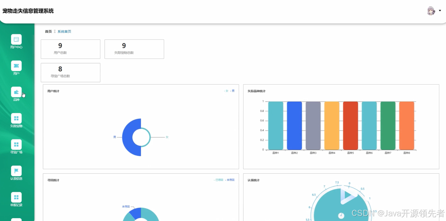The height and width of the screenshot is (221, 446).
Task: Click the 首页 breadcrumb
Action: click(x=48, y=32)
